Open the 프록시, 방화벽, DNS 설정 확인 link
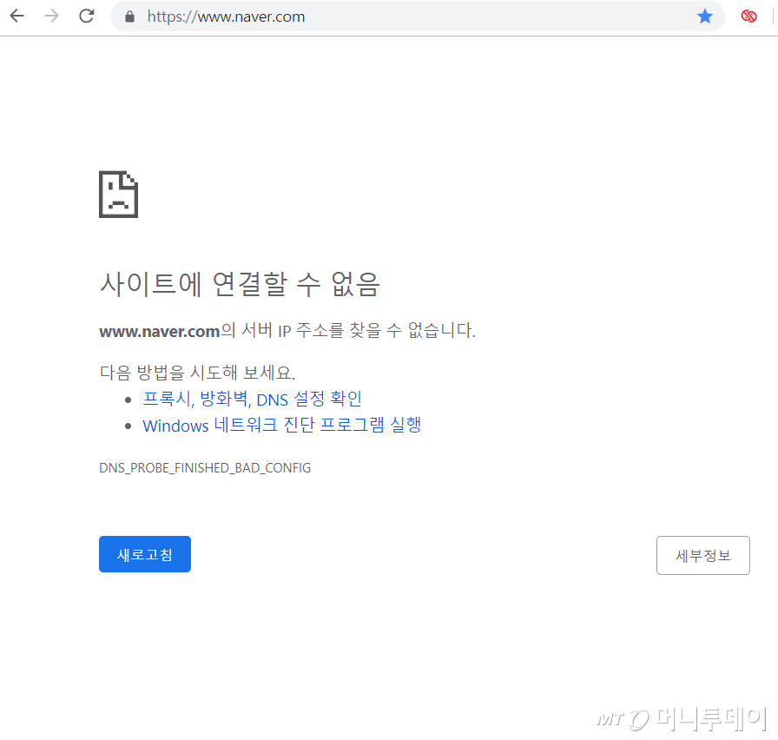This screenshot has height=740, width=778. pyautogui.click(x=252, y=399)
